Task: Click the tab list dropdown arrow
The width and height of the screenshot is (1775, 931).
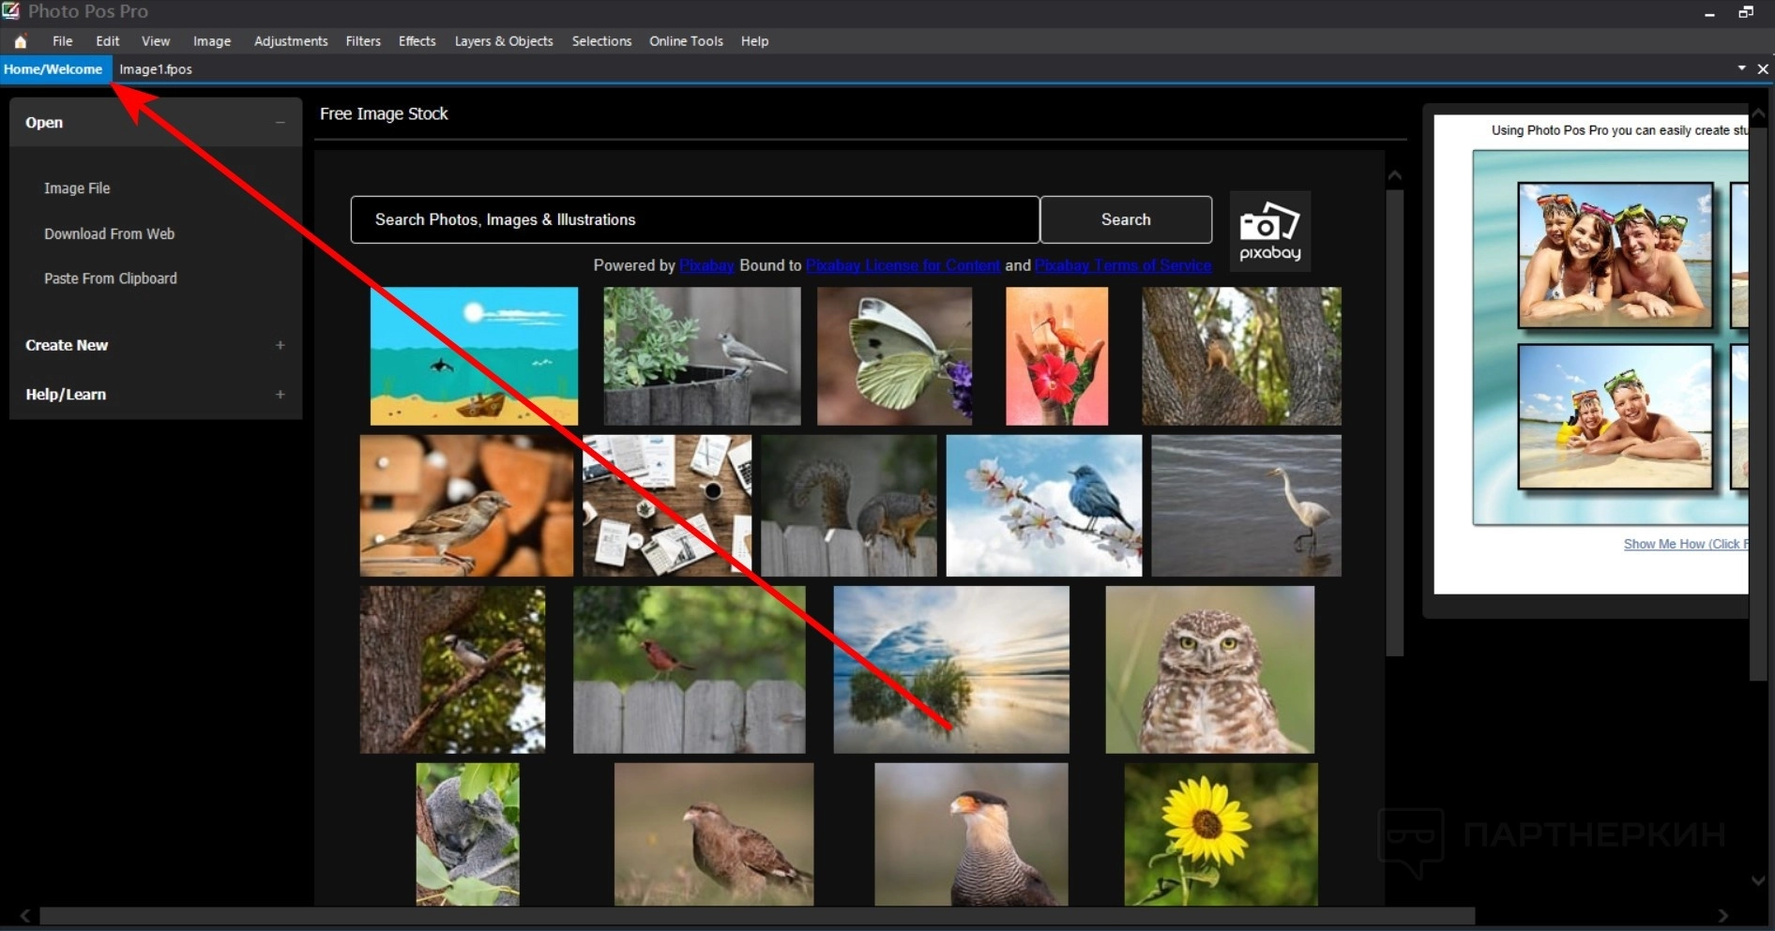Action: click(1741, 68)
